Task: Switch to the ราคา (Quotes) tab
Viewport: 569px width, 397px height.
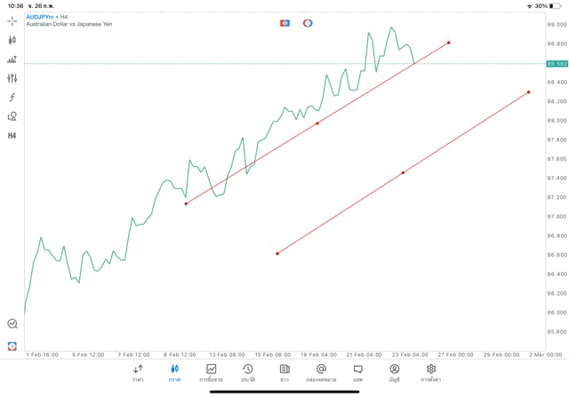Action: (138, 373)
